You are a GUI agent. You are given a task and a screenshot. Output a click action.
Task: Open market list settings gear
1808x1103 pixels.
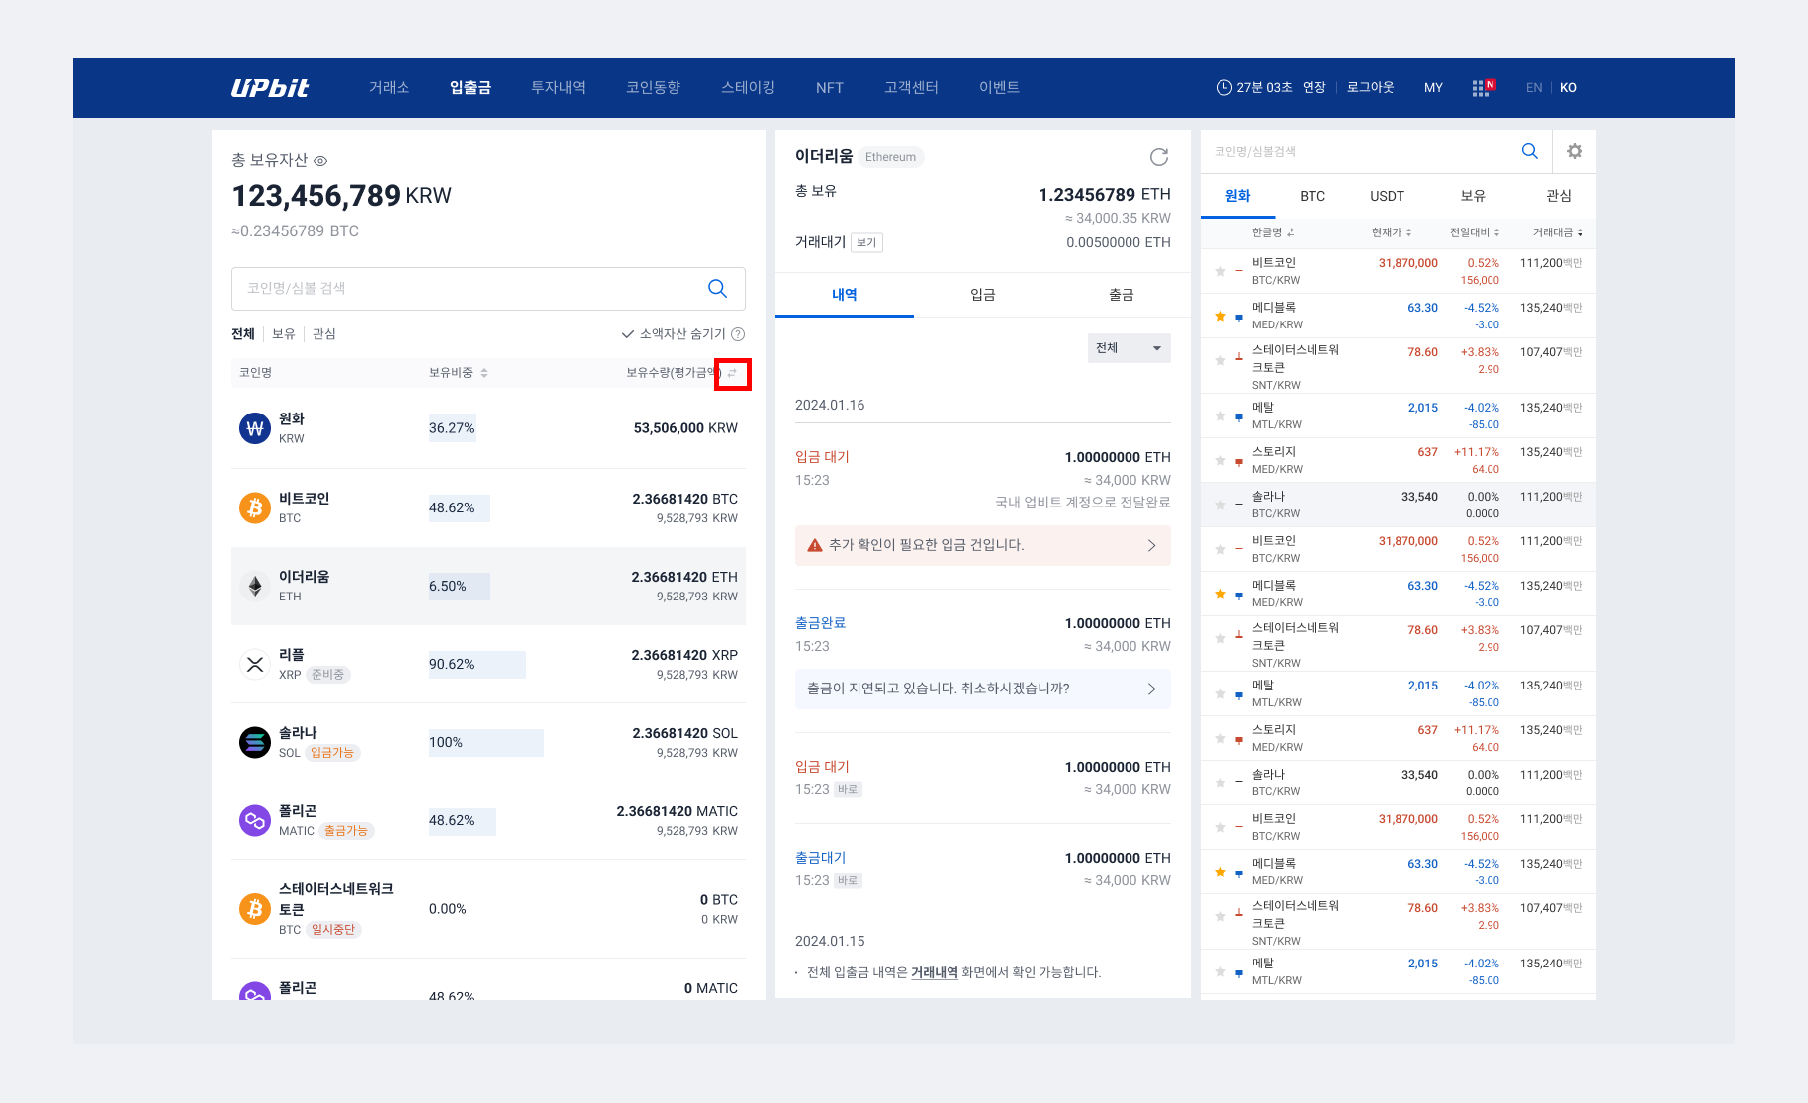(x=1574, y=151)
